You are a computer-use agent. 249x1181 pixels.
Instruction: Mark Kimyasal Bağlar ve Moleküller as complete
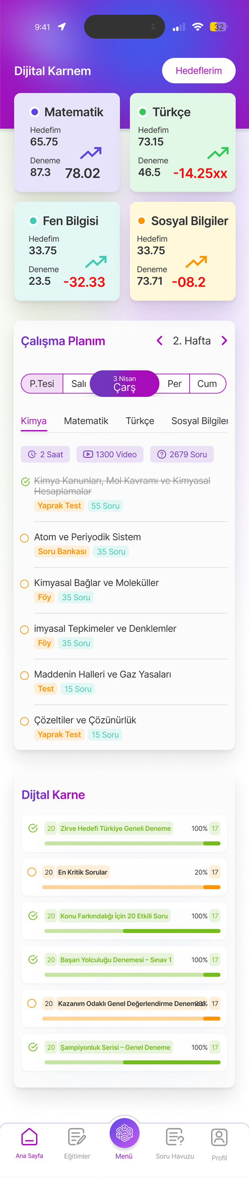coord(24,584)
